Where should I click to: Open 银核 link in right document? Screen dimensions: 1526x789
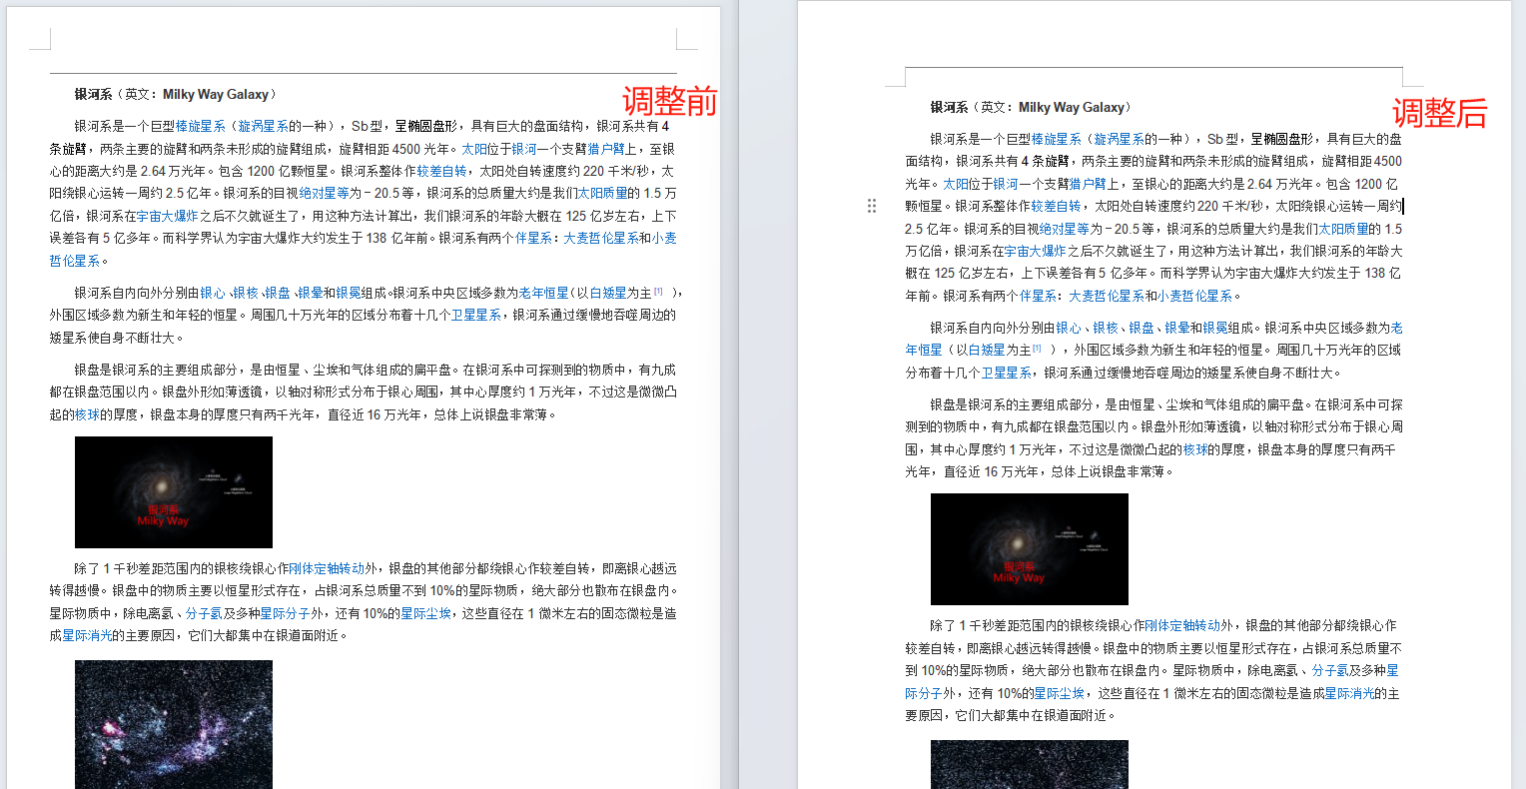tap(1106, 328)
